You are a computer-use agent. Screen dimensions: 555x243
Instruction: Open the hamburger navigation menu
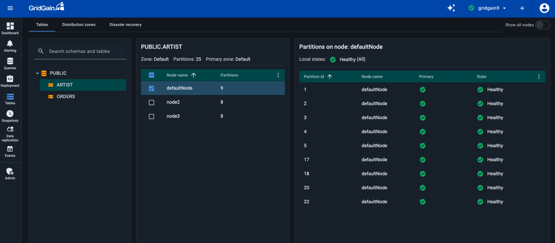click(x=10, y=8)
